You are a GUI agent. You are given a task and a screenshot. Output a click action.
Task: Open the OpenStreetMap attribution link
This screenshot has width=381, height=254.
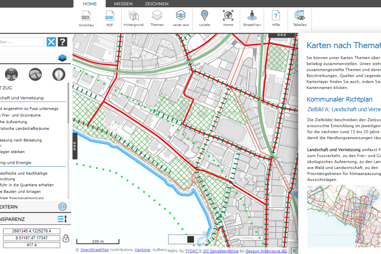click(x=95, y=250)
